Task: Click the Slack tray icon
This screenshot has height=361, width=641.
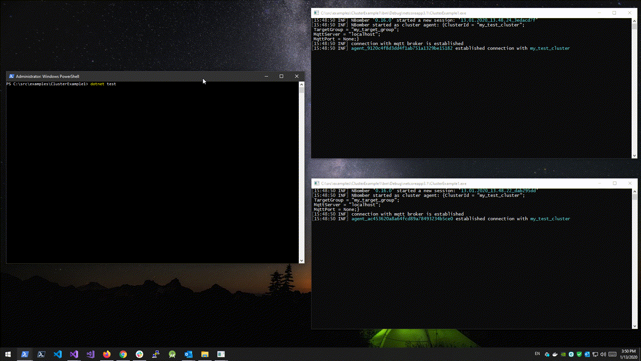Action: point(547,354)
